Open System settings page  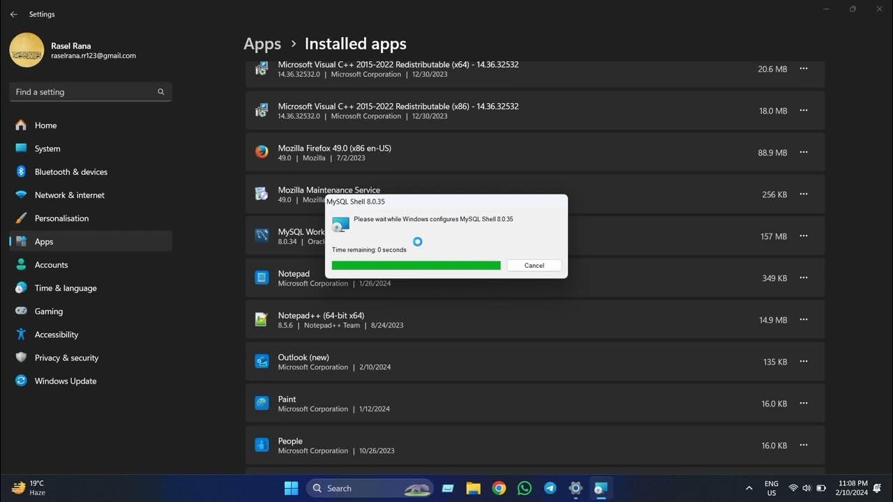(91, 149)
